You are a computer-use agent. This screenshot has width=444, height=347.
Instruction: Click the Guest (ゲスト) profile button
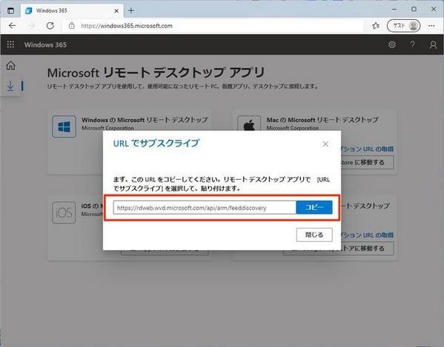403,26
